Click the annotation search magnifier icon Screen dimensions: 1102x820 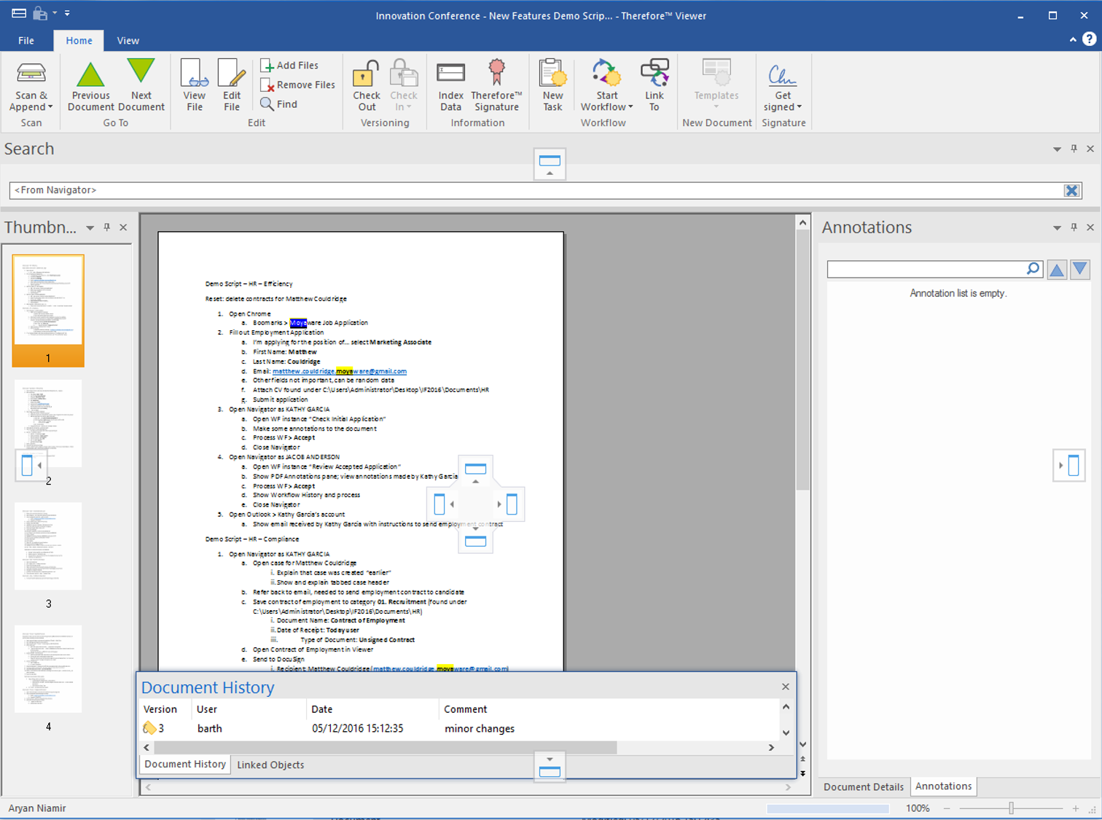1033,269
